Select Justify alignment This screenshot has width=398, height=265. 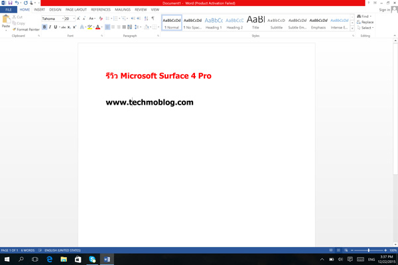click(x=124, y=27)
